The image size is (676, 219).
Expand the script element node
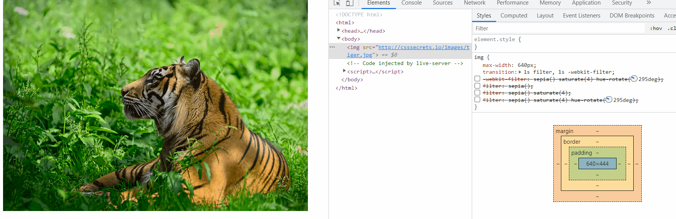(x=344, y=71)
